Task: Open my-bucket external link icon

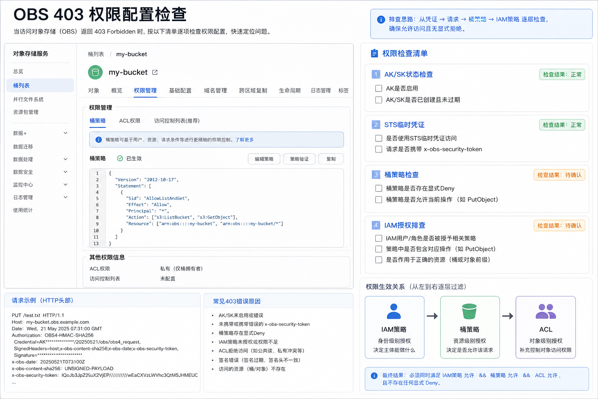Action: [x=155, y=72]
